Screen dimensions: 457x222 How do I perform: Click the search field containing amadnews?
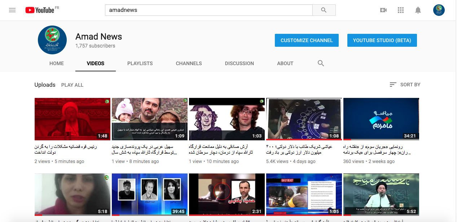coord(208,10)
